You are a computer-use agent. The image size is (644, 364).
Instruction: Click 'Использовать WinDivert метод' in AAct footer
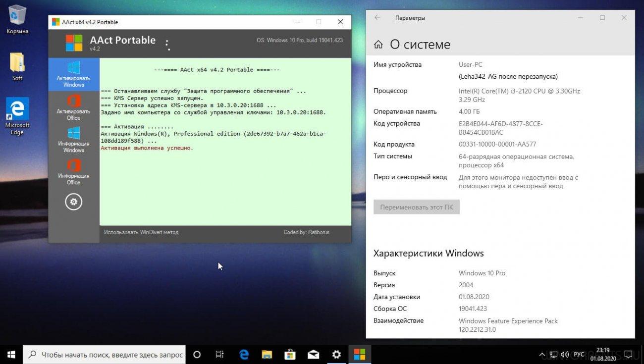(x=141, y=232)
